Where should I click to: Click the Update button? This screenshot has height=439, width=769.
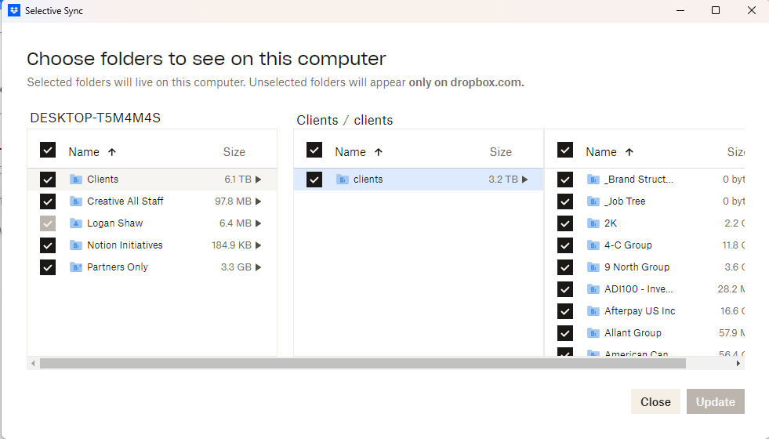click(716, 401)
